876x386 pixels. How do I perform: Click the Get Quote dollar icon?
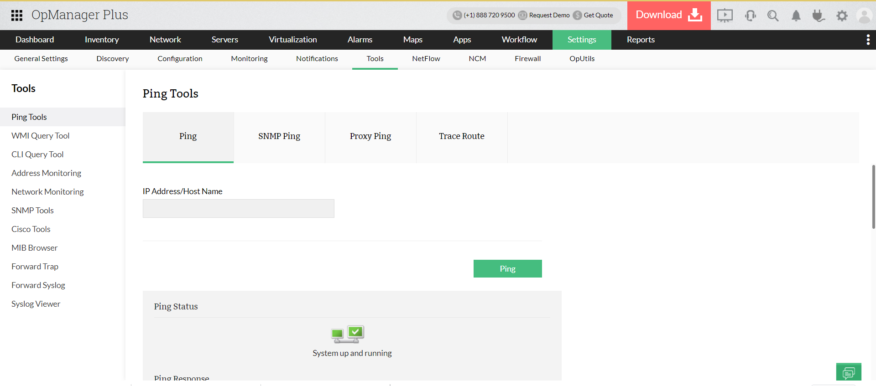[578, 15]
